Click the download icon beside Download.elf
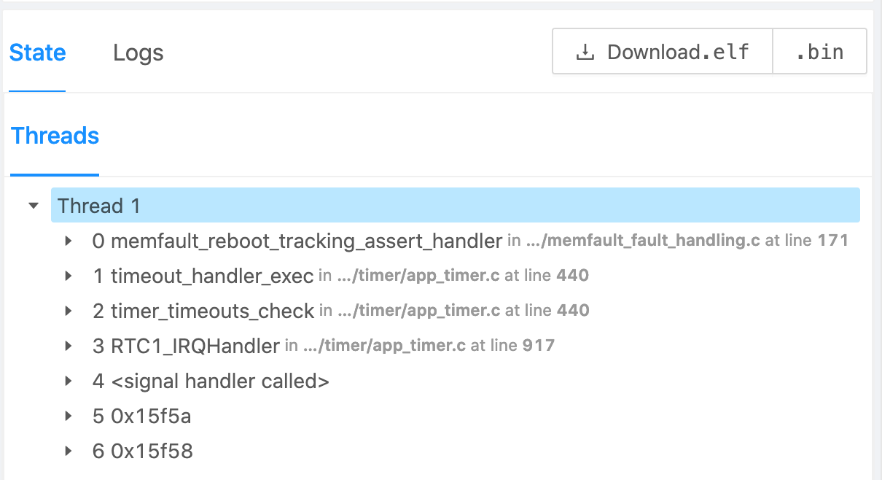This screenshot has width=882, height=480. 585,53
